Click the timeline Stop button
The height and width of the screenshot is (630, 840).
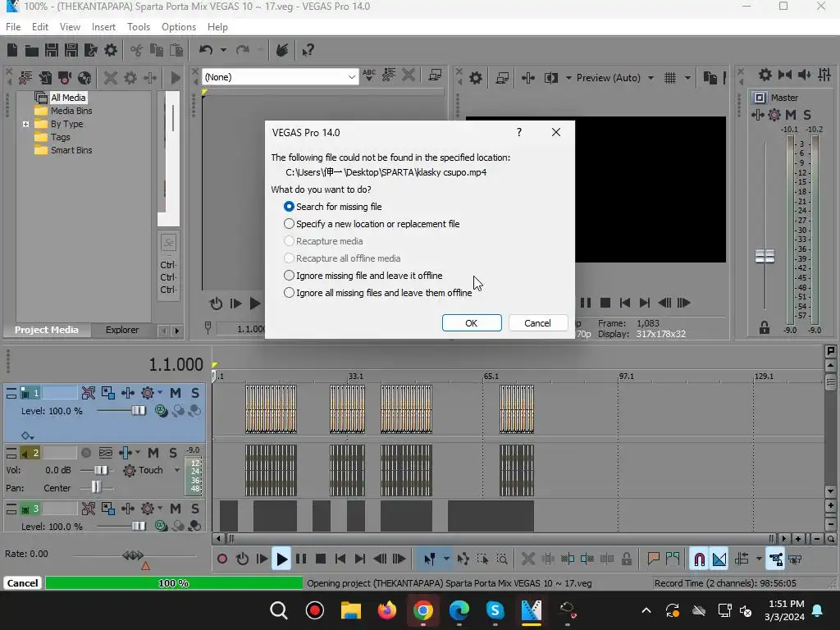321,559
